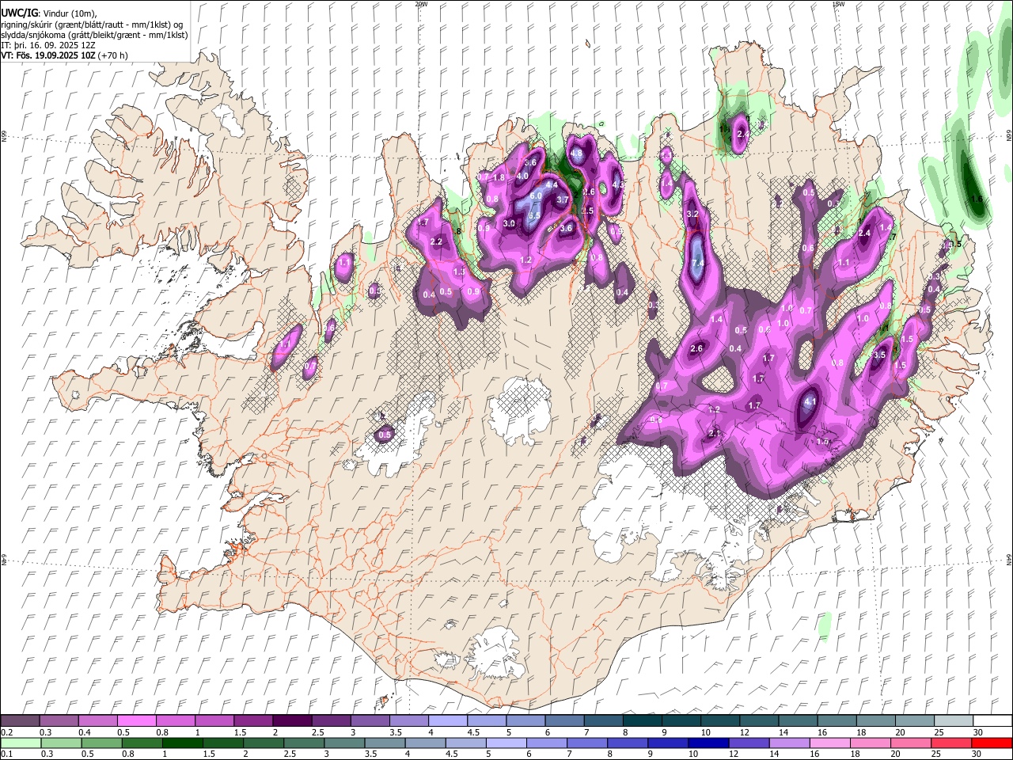Click the 2.1 precipitation value on map
The height and width of the screenshot is (760, 1013).
714,434
